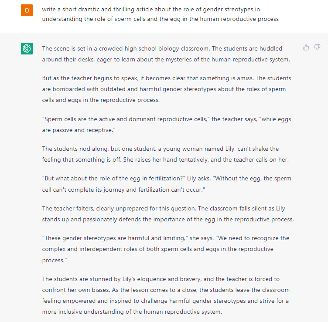Click the quote starting "These gender stereotypes are harmful"
Image resolution: width=328 pixels, height=322 pixels.
(x=165, y=249)
